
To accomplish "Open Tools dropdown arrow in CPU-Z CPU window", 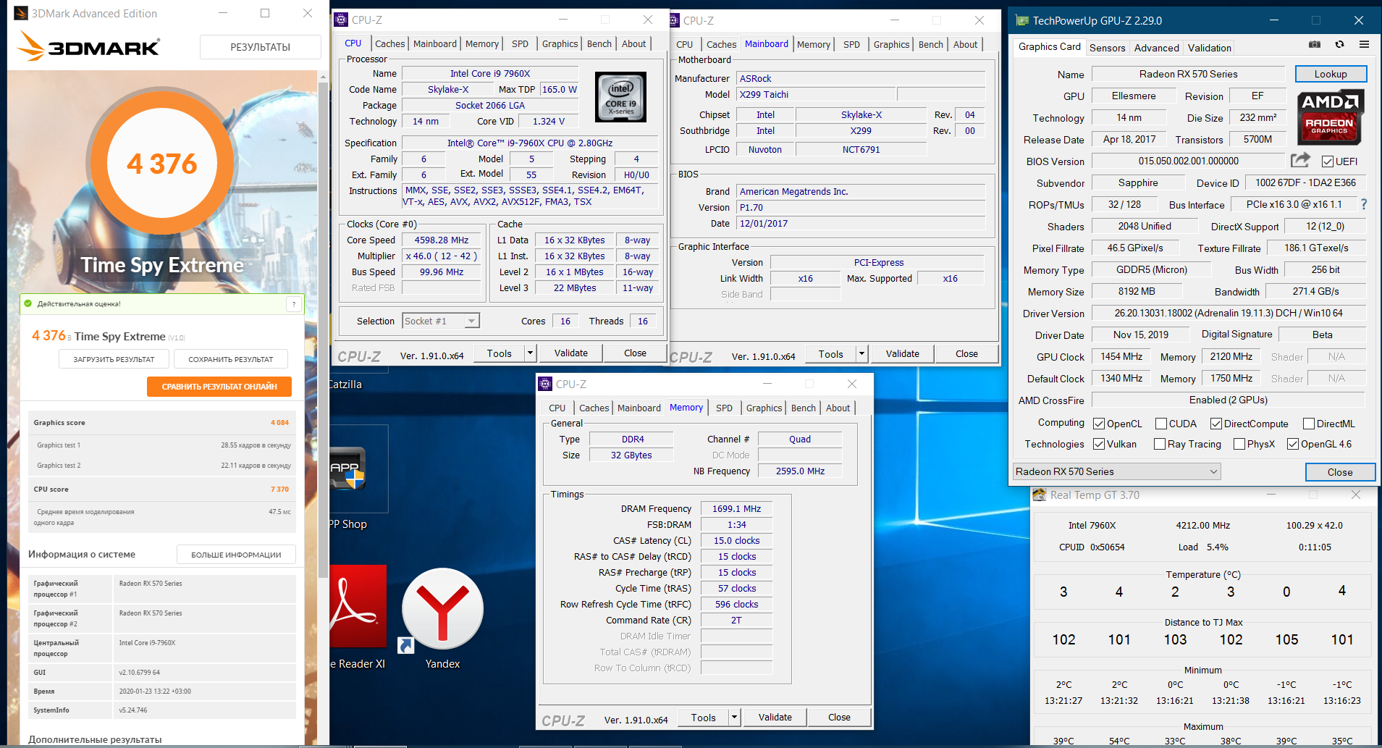I will pyautogui.click(x=530, y=353).
